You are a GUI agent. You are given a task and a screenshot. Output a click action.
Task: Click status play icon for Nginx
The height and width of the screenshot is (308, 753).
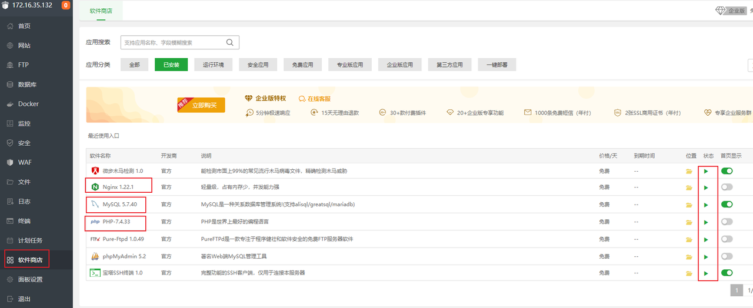point(706,188)
